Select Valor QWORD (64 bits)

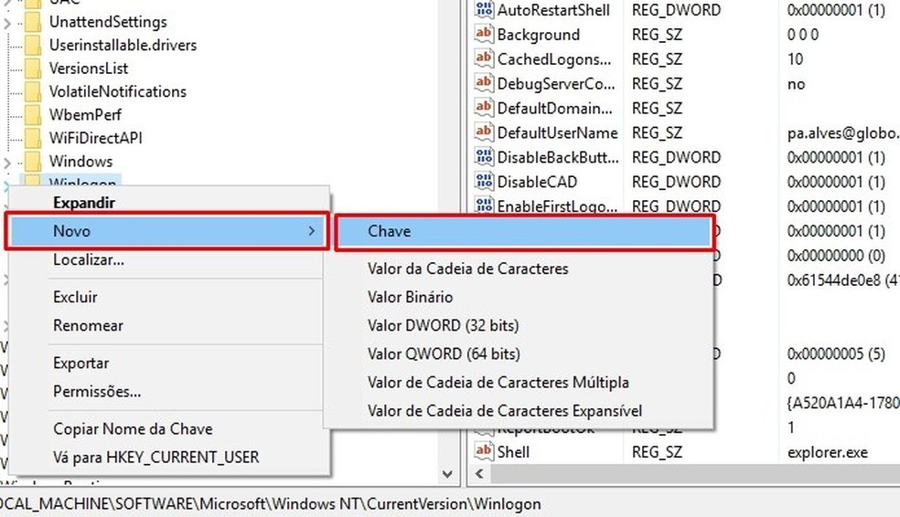click(x=444, y=353)
